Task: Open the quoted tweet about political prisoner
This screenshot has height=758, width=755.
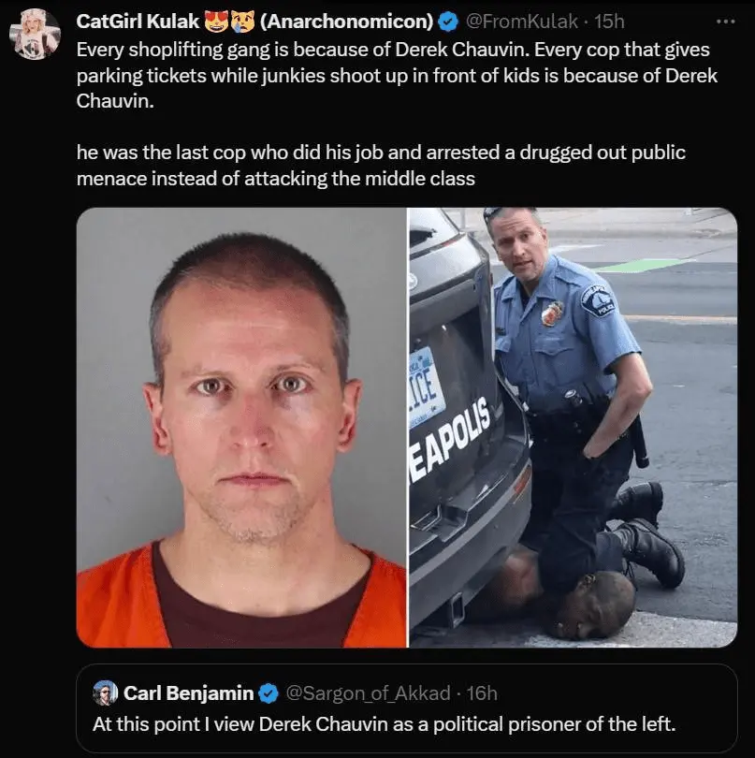Action: pos(406,707)
